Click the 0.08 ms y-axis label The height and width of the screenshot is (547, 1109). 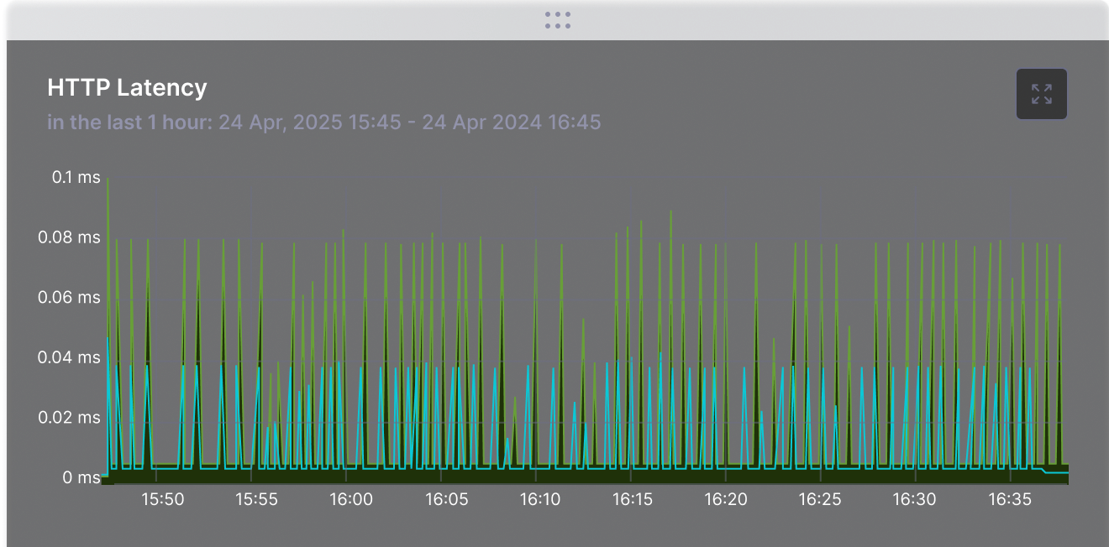(69, 237)
